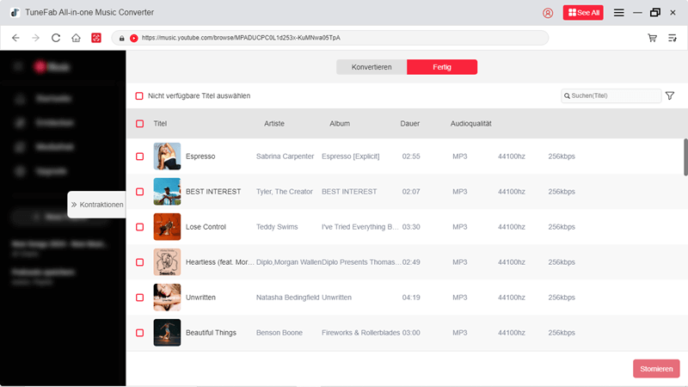688x387 pixels.
Task: Click the YouTube Music URL address bar
Action: [x=330, y=38]
